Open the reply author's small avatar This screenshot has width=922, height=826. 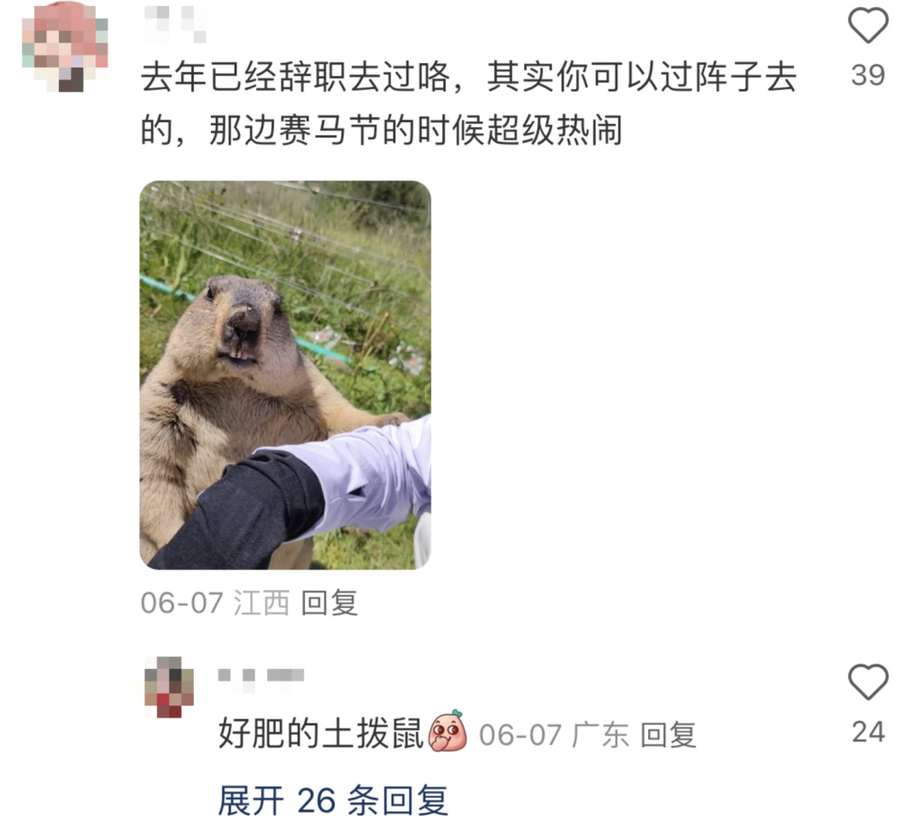tap(169, 687)
